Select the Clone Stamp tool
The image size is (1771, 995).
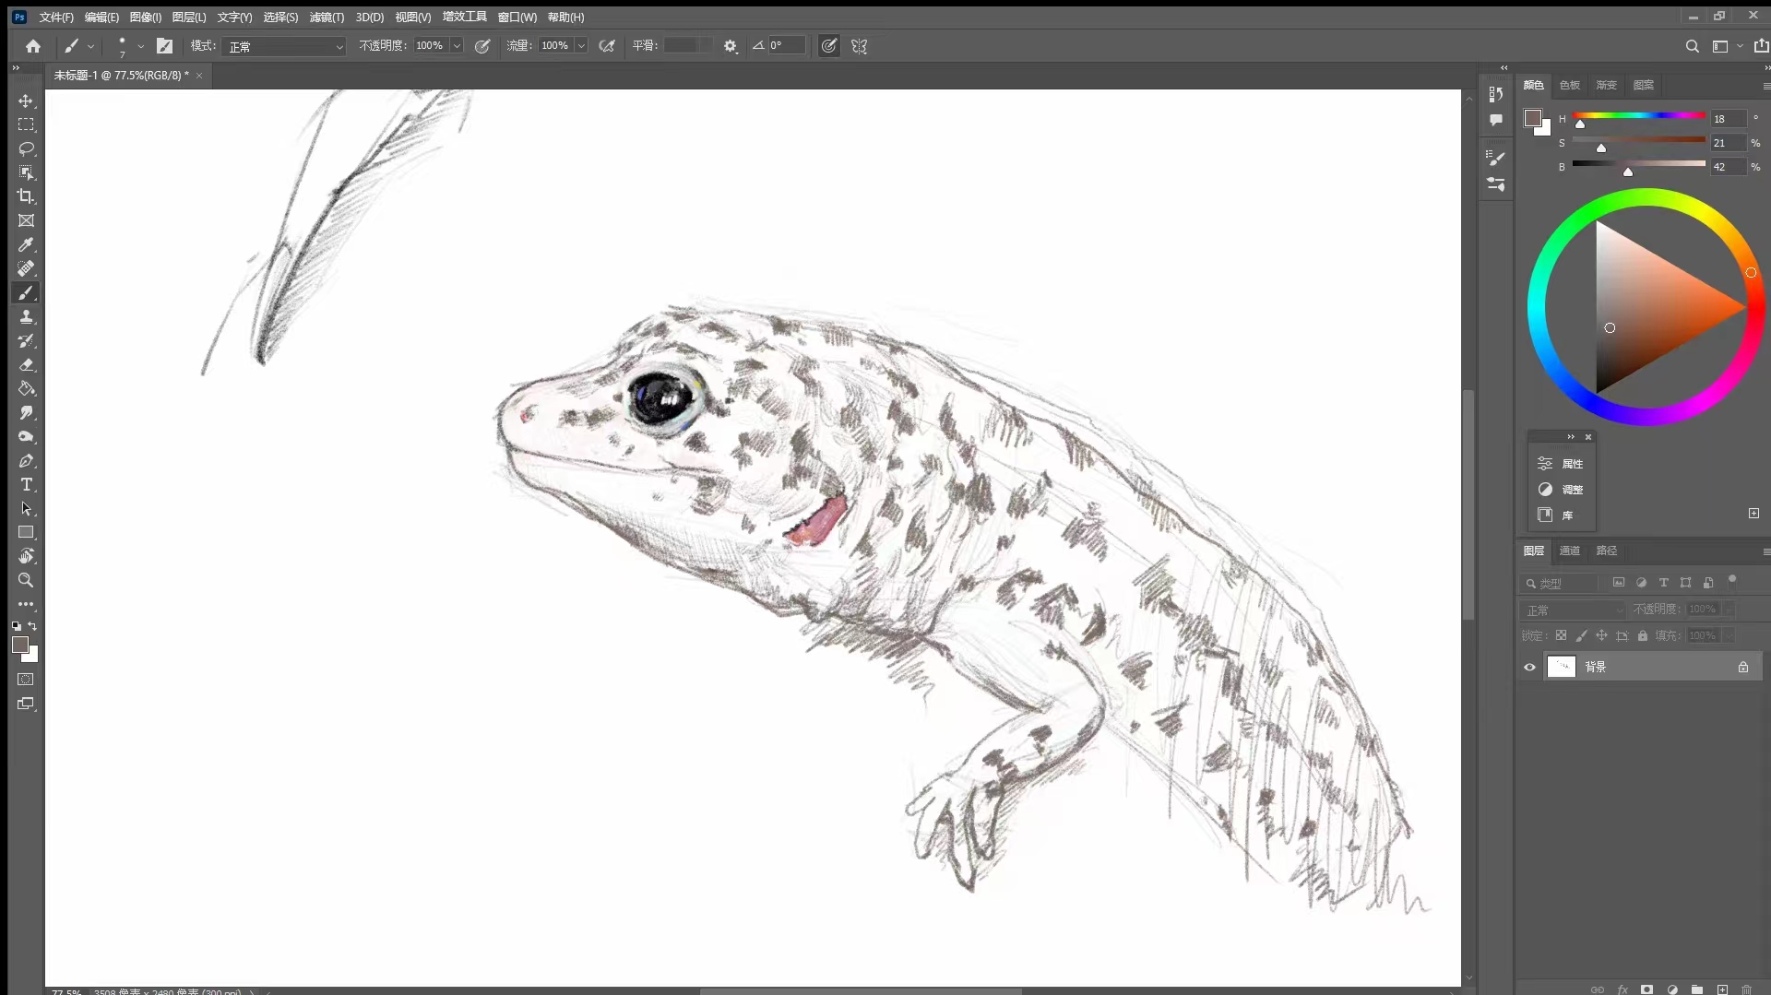26,316
